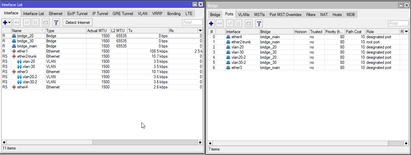Open the VLANs tab in Bridge window
411x155 pixels.
[x=244, y=15]
